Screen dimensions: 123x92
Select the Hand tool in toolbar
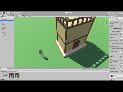point(2,13)
